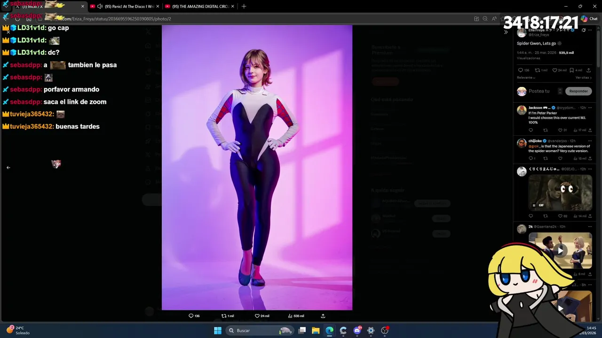This screenshot has width=602, height=338.
Task: Repost Jackson's comment
Action: point(546,130)
